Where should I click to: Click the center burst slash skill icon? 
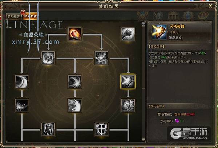(75, 82)
